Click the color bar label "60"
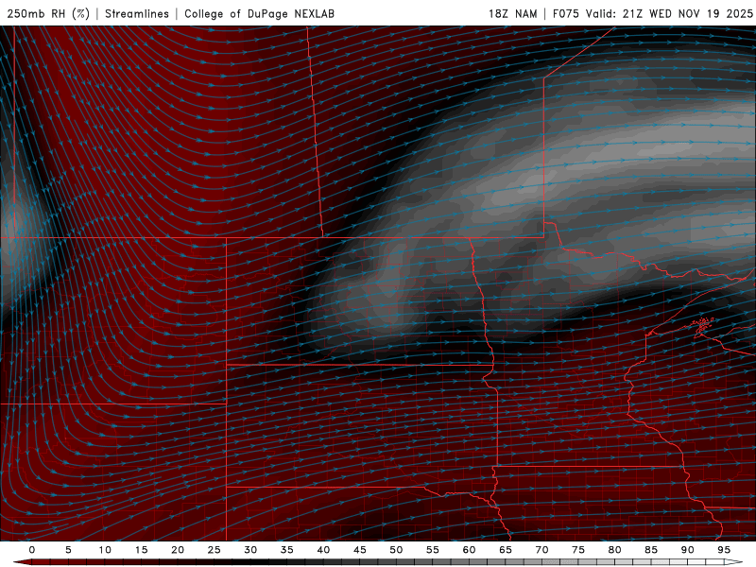Image resolution: width=756 pixels, height=567 pixels. pos(469,550)
